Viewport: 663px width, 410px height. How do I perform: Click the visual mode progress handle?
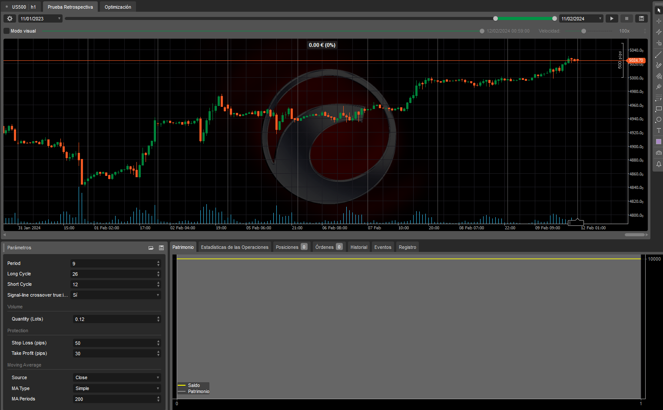[x=482, y=31]
